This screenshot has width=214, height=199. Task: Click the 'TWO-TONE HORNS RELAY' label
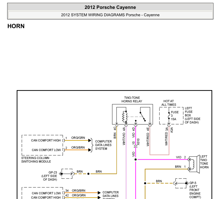pyautogui.click(x=132, y=99)
